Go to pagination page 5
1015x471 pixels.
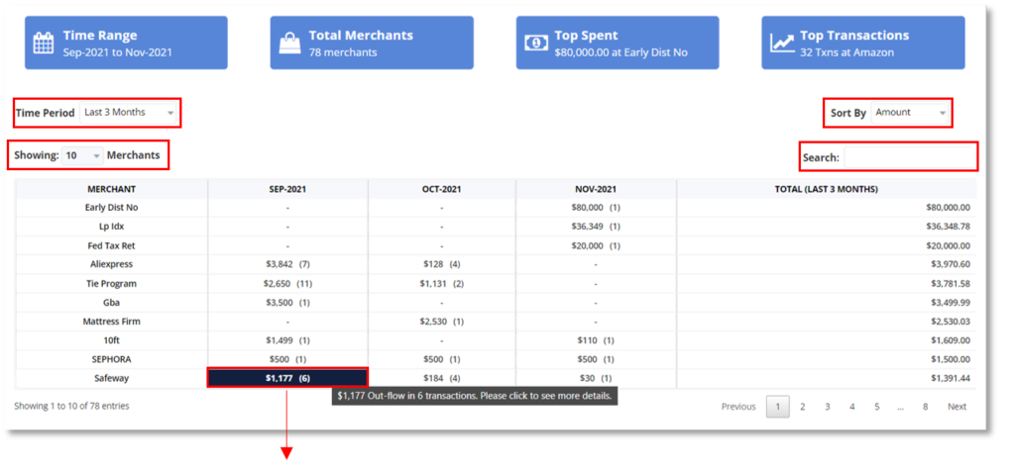click(x=876, y=407)
